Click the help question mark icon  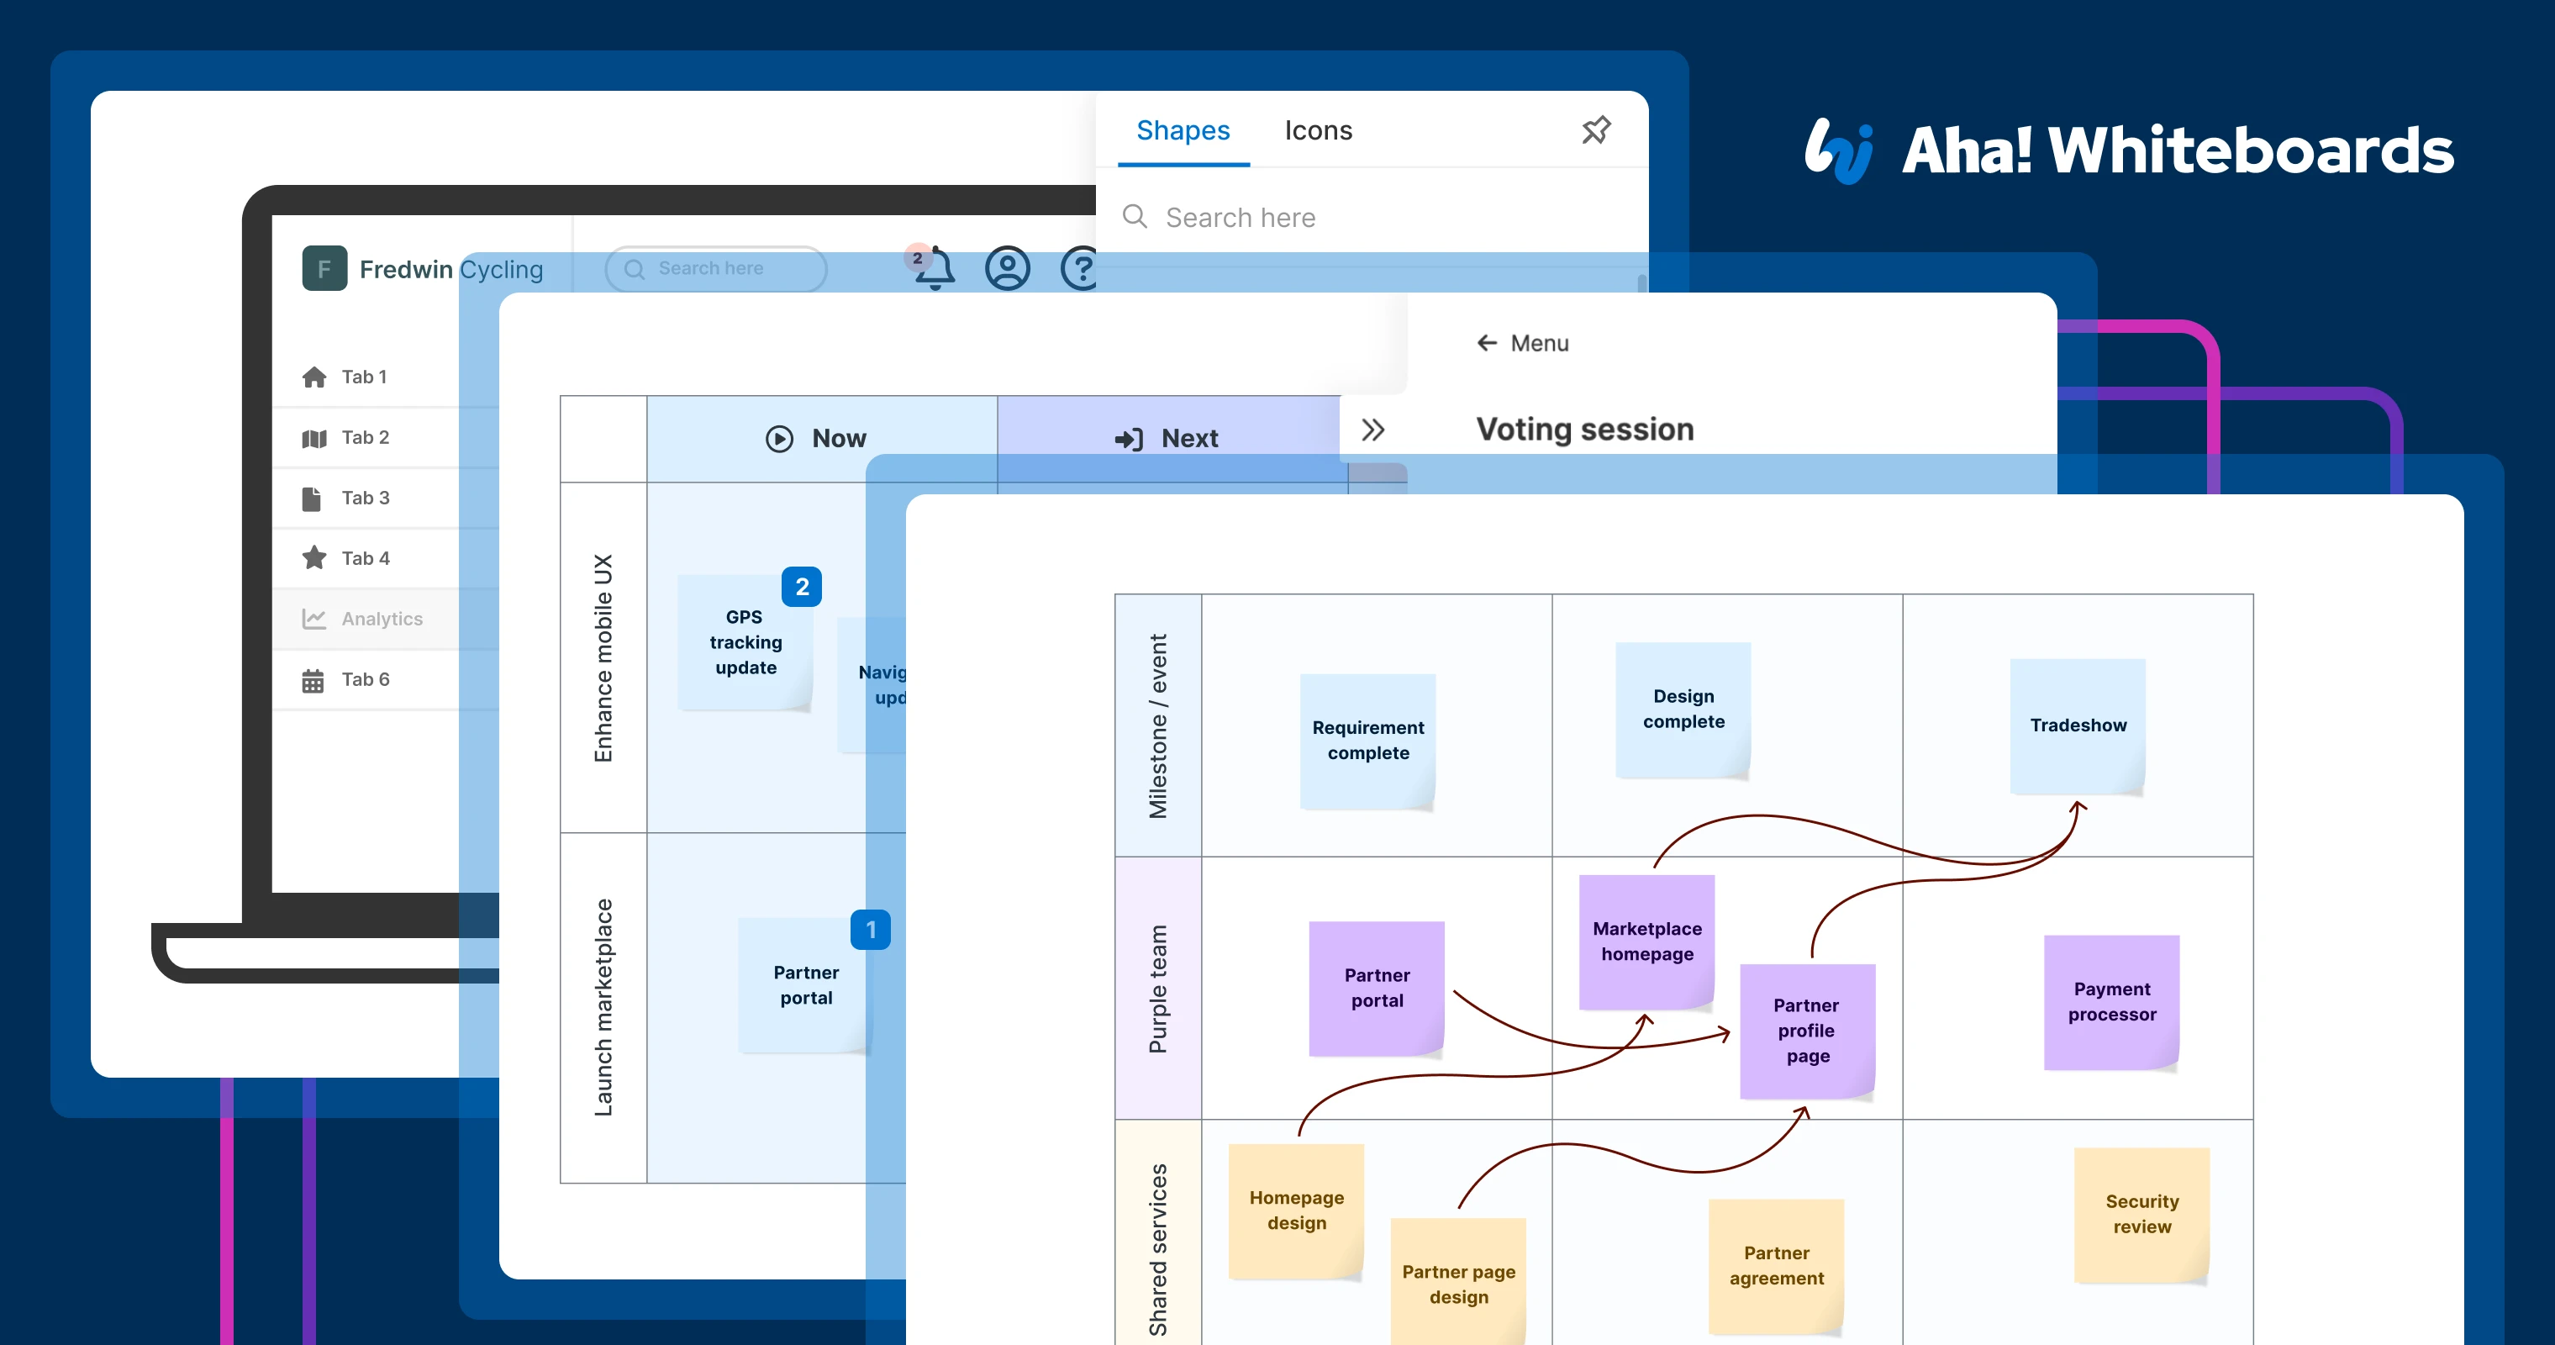pyautogui.click(x=1081, y=268)
